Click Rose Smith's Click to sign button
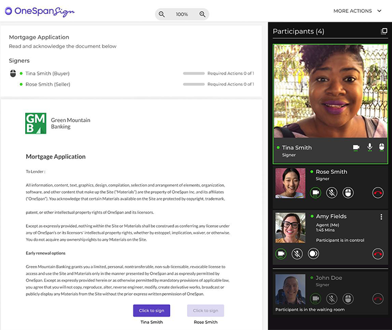This screenshot has width=392, height=330. pyautogui.click(x=206, y=310)
